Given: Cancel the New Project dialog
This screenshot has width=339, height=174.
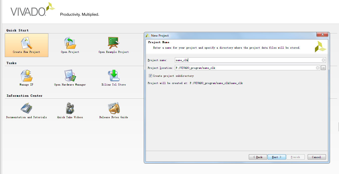Looking at the screenshot, I should point(316,157).
